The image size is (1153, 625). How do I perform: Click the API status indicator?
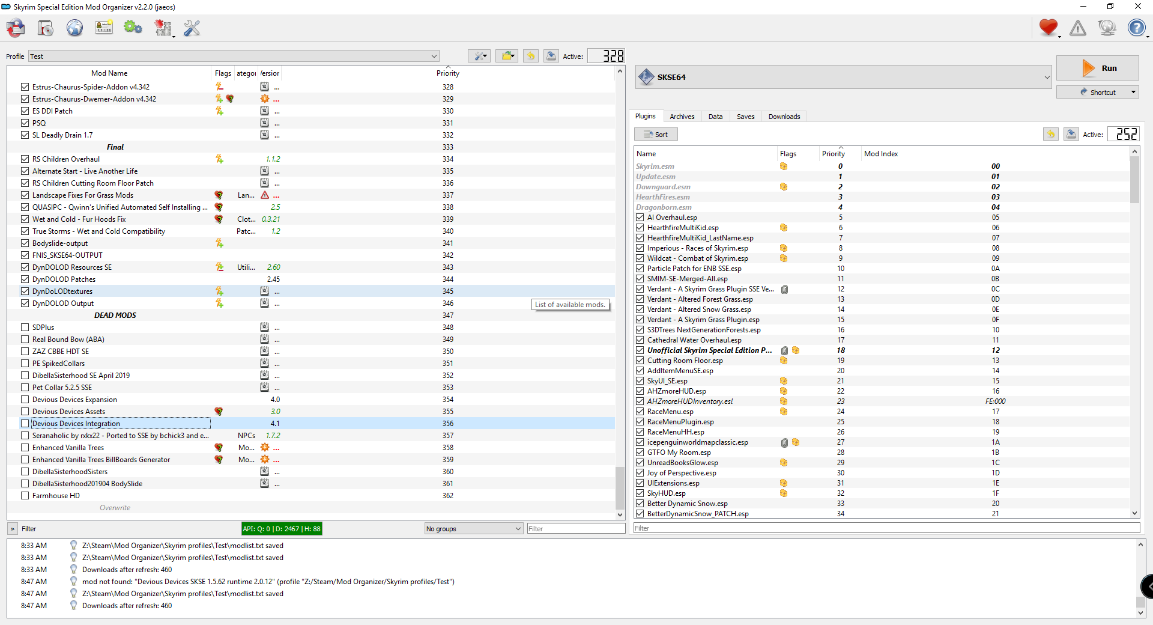pos(282,529)
